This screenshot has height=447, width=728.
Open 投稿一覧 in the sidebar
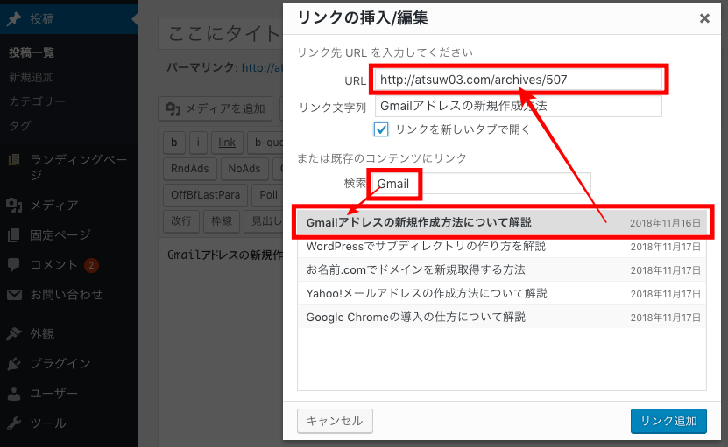(32, 52)
